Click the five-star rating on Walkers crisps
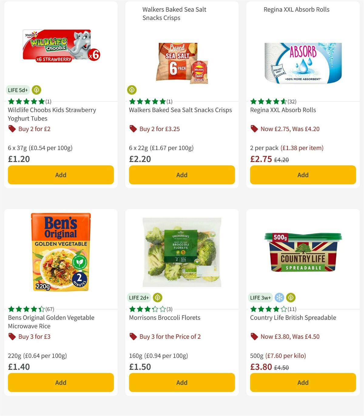The width and height of the screenshot is (364, 416). [x=147, y=101]
